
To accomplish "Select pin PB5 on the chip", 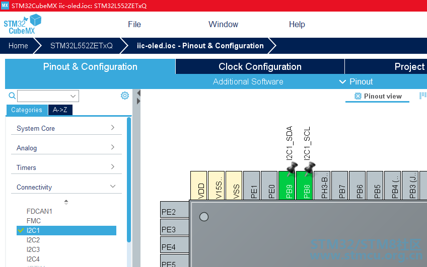I will tap(375, 186).
